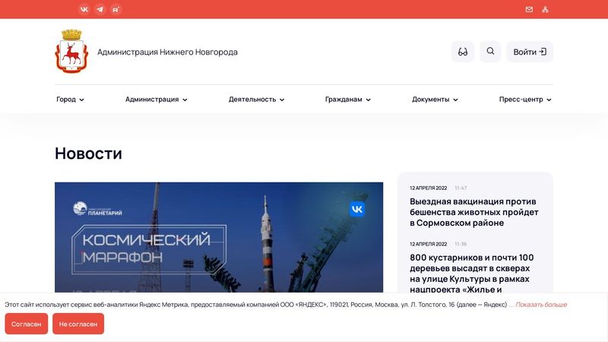Expand the Город menu

70,100
